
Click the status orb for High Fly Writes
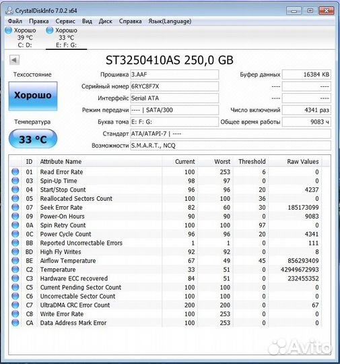pos(15,251)
